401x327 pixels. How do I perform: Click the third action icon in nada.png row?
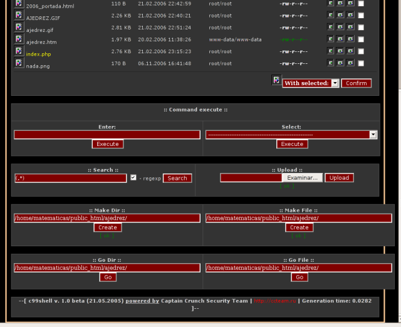tap(350, 63)
